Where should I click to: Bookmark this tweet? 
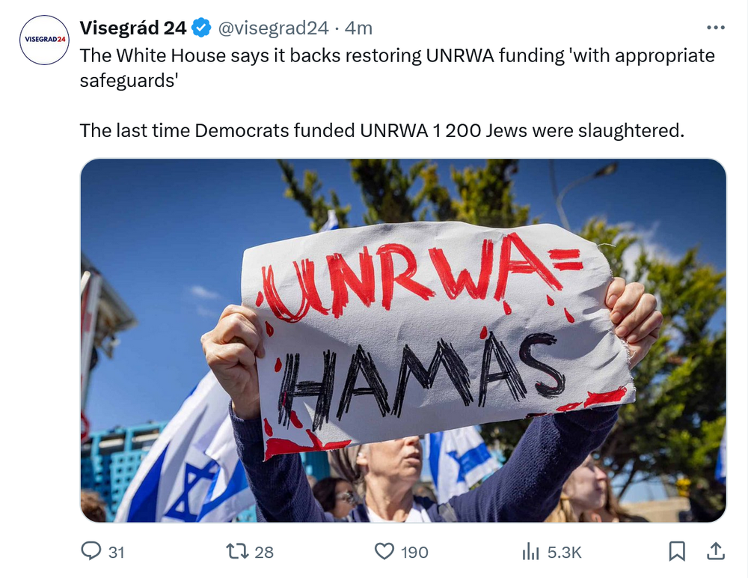[x=677, y=551]
